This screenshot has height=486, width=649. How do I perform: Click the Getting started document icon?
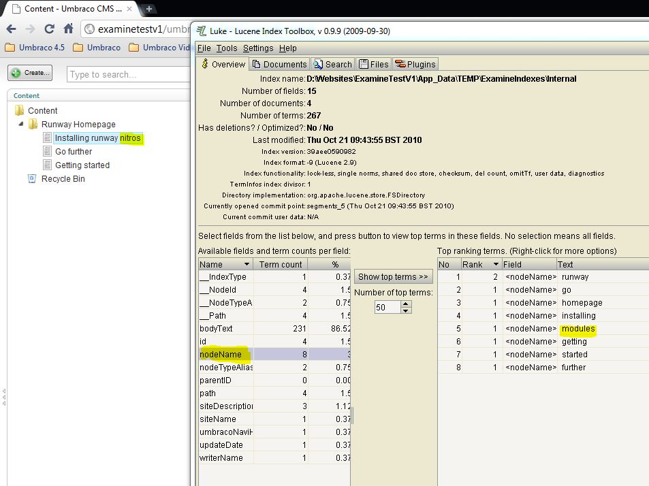(x=48, y=165)
